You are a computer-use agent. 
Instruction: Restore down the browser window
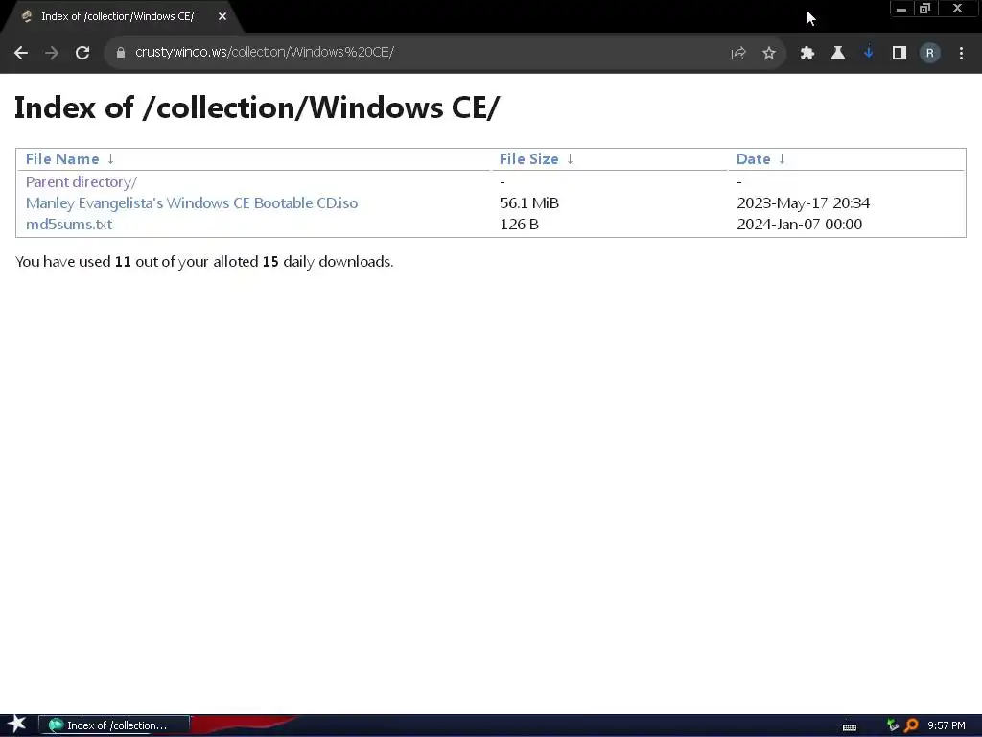coord(925,9)
